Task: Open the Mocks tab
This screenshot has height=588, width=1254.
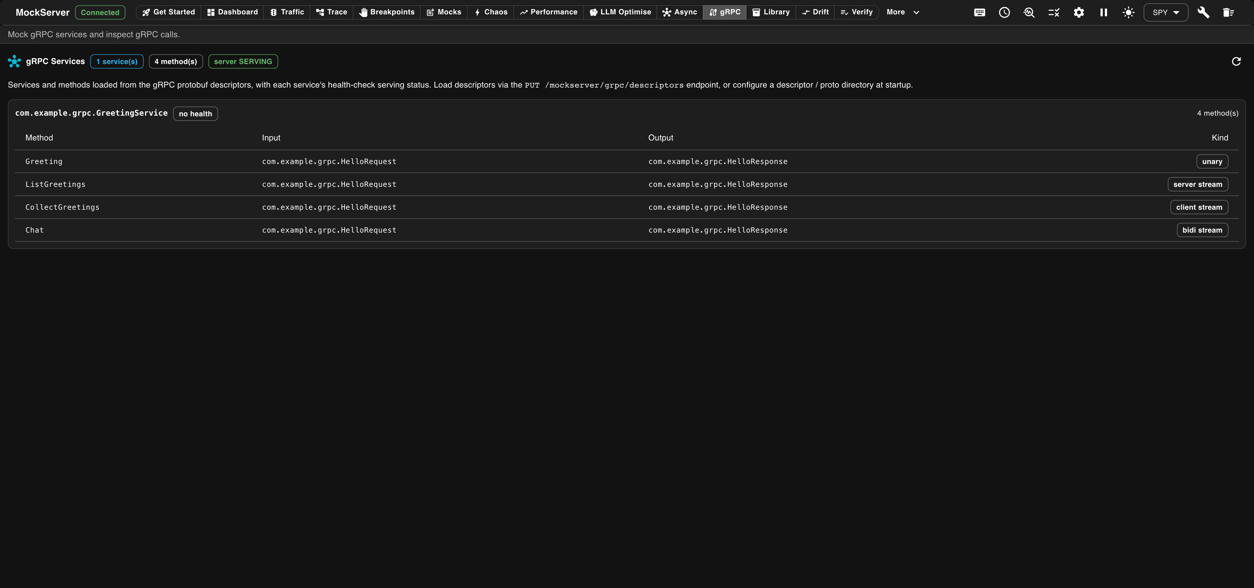Action: click(x=444, y=12)
